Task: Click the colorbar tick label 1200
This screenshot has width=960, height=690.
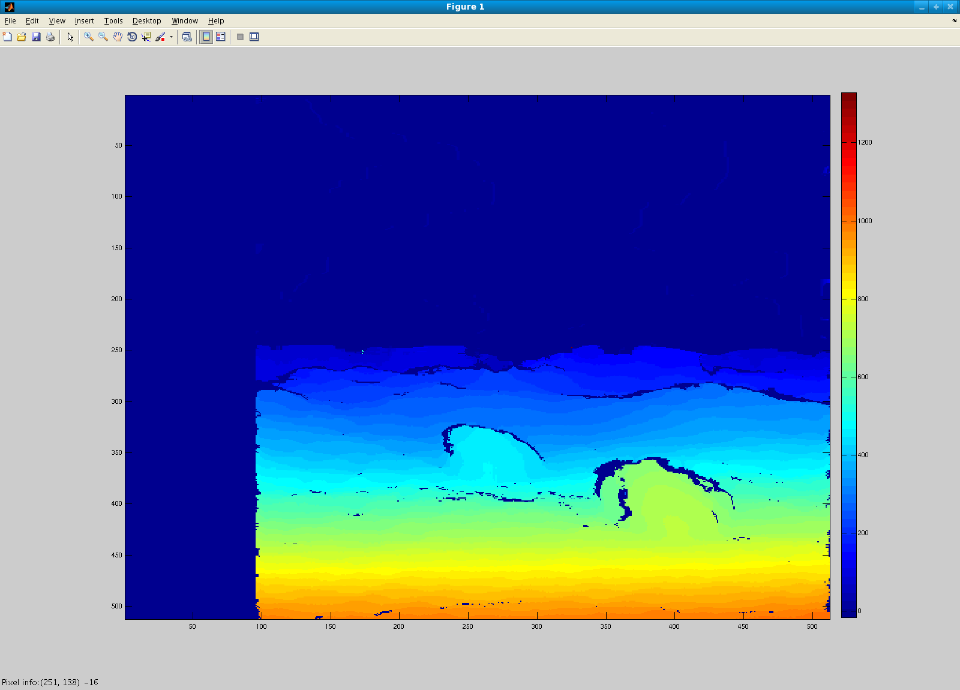Action: pyautogui.click(x=865, y=142)
